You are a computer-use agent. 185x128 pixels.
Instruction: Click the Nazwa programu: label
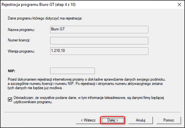21,30
